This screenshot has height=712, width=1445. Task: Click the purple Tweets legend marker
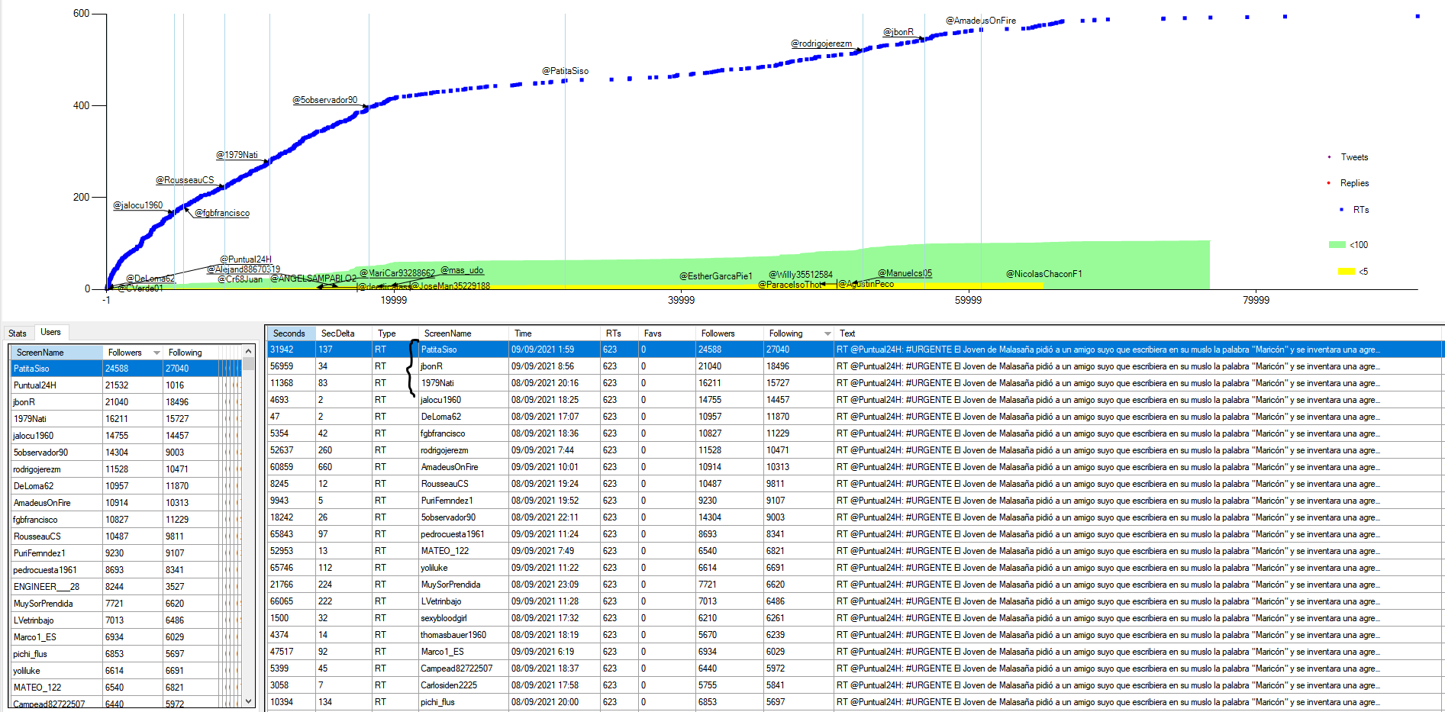[1330, 157]
